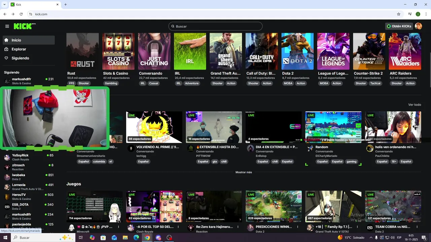Click the Obtén KICKs button

[x=399, y=26]
